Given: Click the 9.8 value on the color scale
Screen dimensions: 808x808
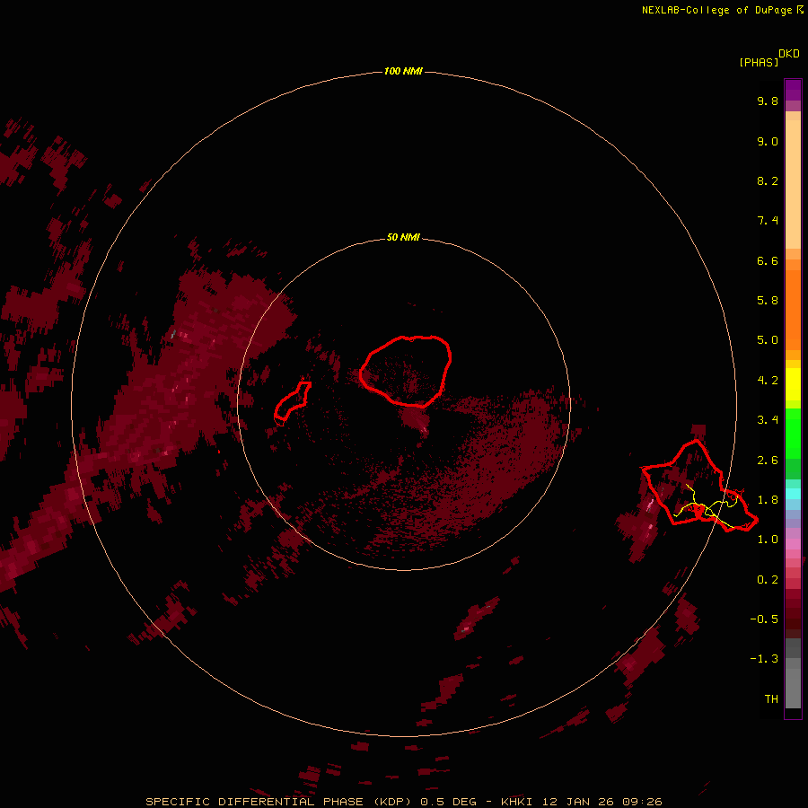Looking at the screenshot, I should [x=768, y=101].
